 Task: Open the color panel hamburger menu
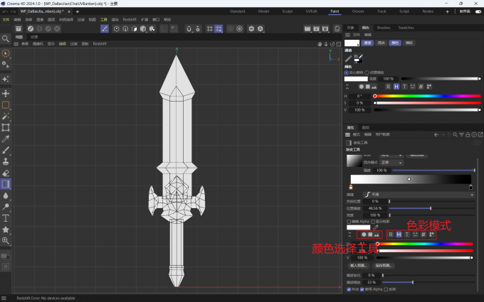(x=347, y=35)
